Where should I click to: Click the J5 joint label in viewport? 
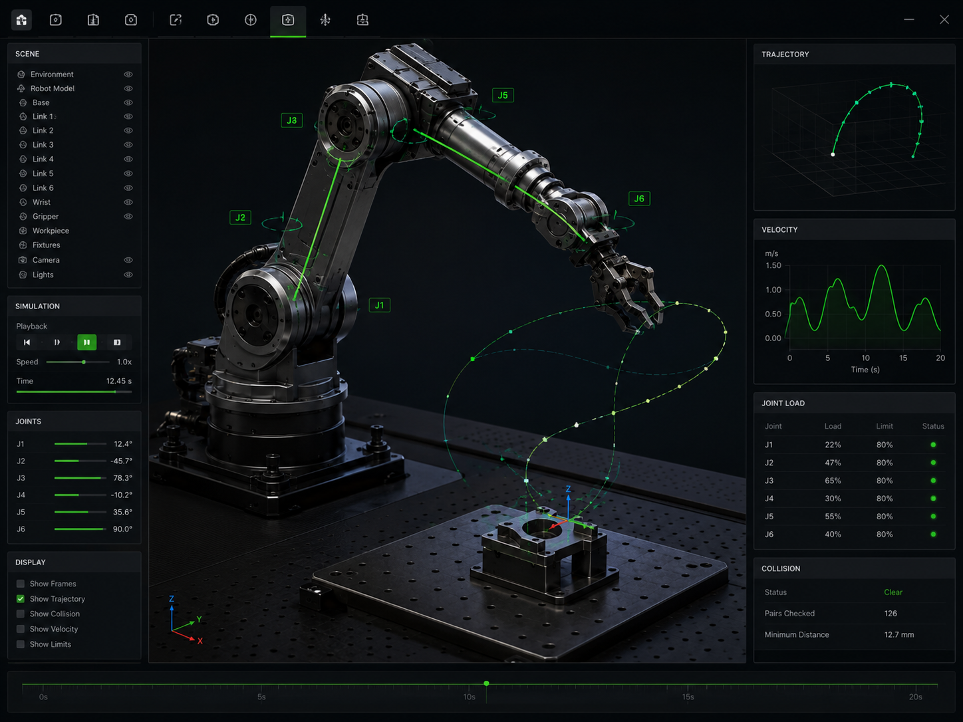click(503, 95)
